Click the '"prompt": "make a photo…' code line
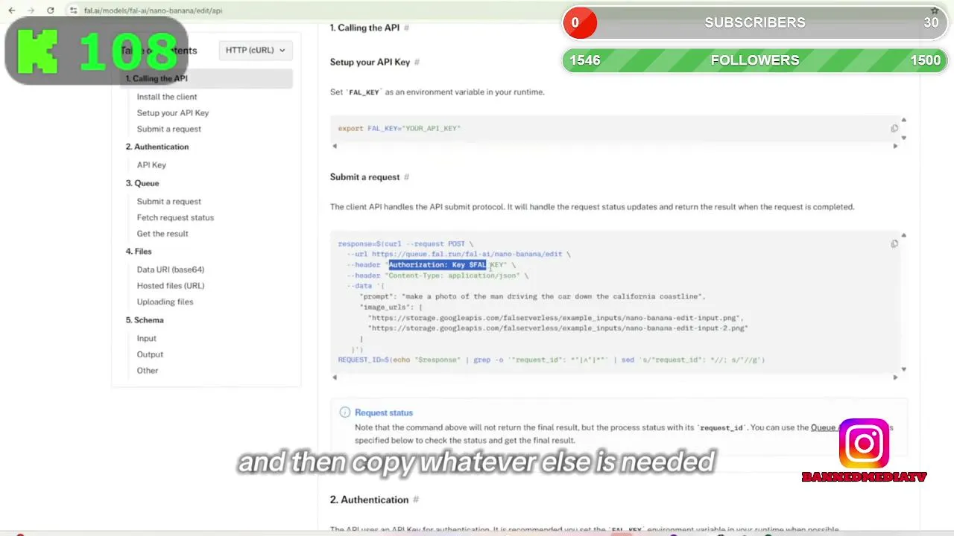The image size is (954, 536). click(533, 296)
